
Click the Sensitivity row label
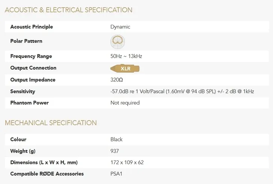[x=22, y=91]
